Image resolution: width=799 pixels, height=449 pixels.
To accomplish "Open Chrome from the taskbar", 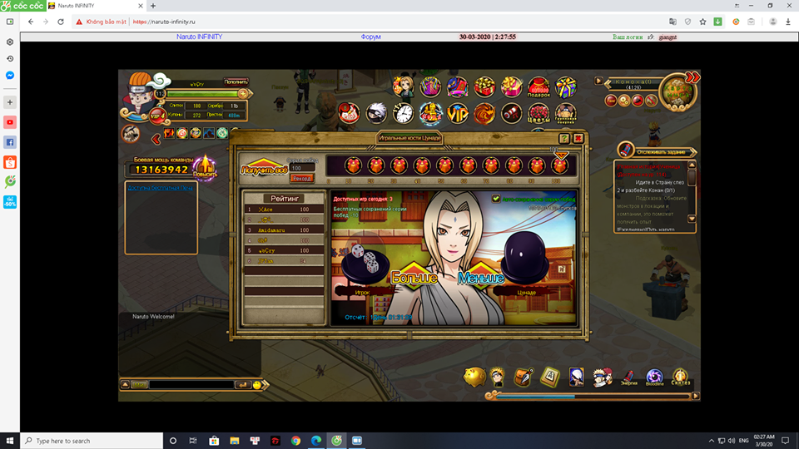I will tap(295, 441).
